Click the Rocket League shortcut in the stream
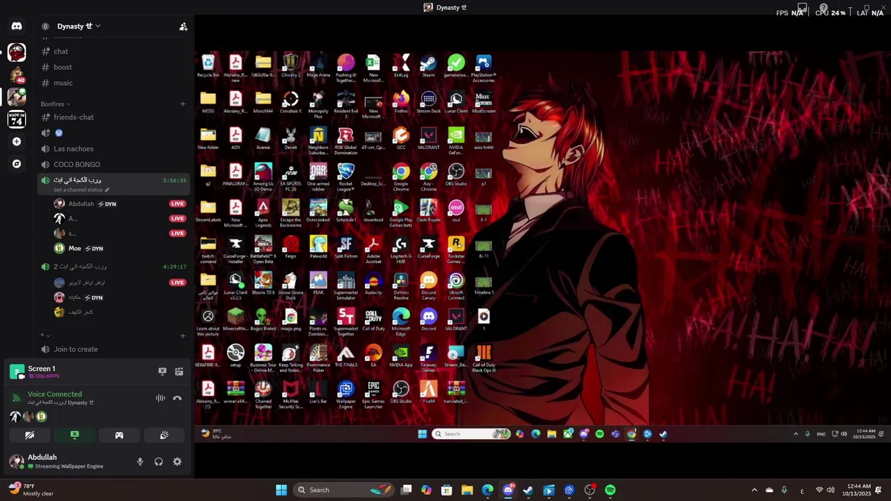The image size is (891, 501). [x=346, y=175]
